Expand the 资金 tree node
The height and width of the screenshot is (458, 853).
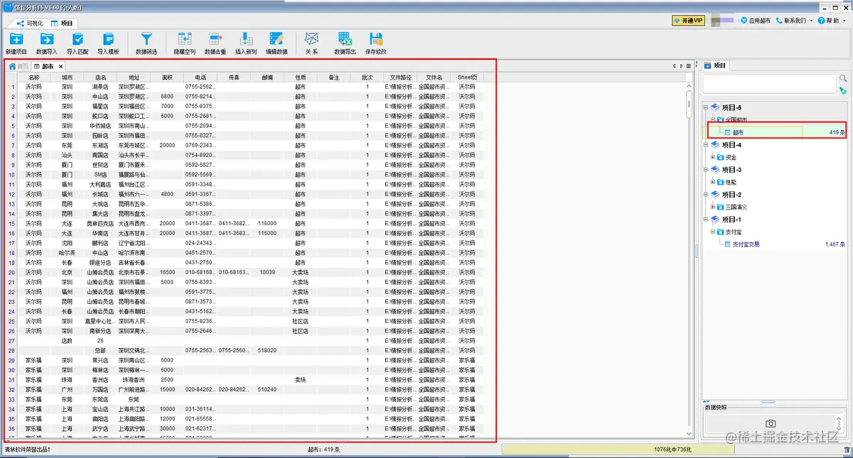[x=713, y=157]
